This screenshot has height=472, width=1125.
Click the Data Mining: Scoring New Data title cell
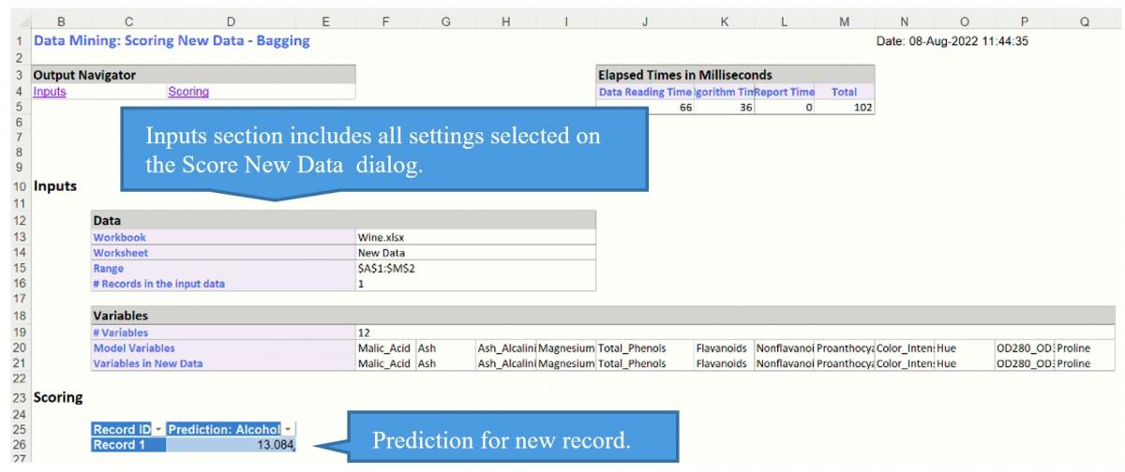[171, 41]
